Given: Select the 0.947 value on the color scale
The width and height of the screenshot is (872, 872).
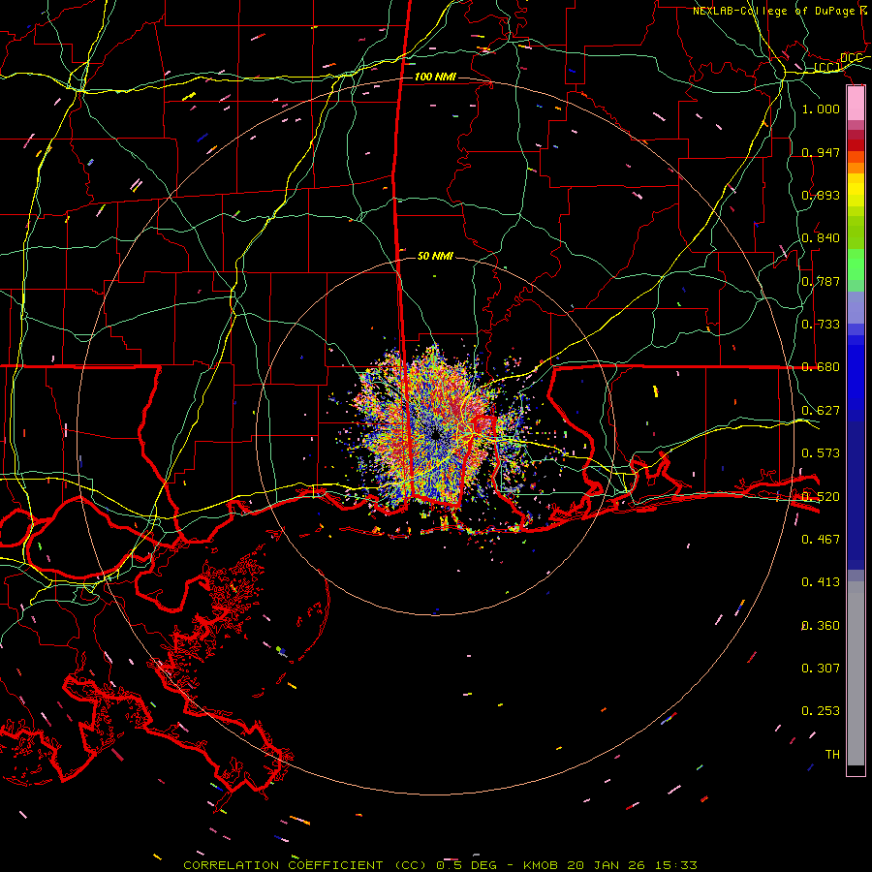Looking at the screenshot, I should click(x=821, y=152).
